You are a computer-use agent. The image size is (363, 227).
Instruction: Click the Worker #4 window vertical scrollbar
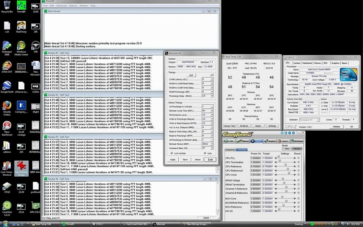pos(217,199)
